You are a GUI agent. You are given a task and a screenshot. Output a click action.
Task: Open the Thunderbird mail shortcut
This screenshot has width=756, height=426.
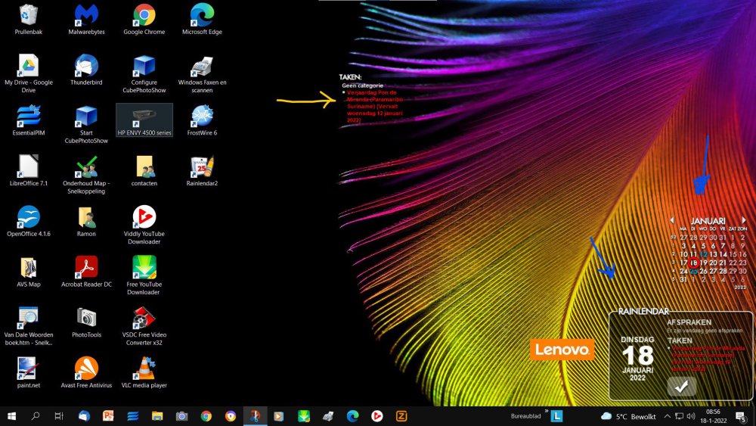coord(86,66)
